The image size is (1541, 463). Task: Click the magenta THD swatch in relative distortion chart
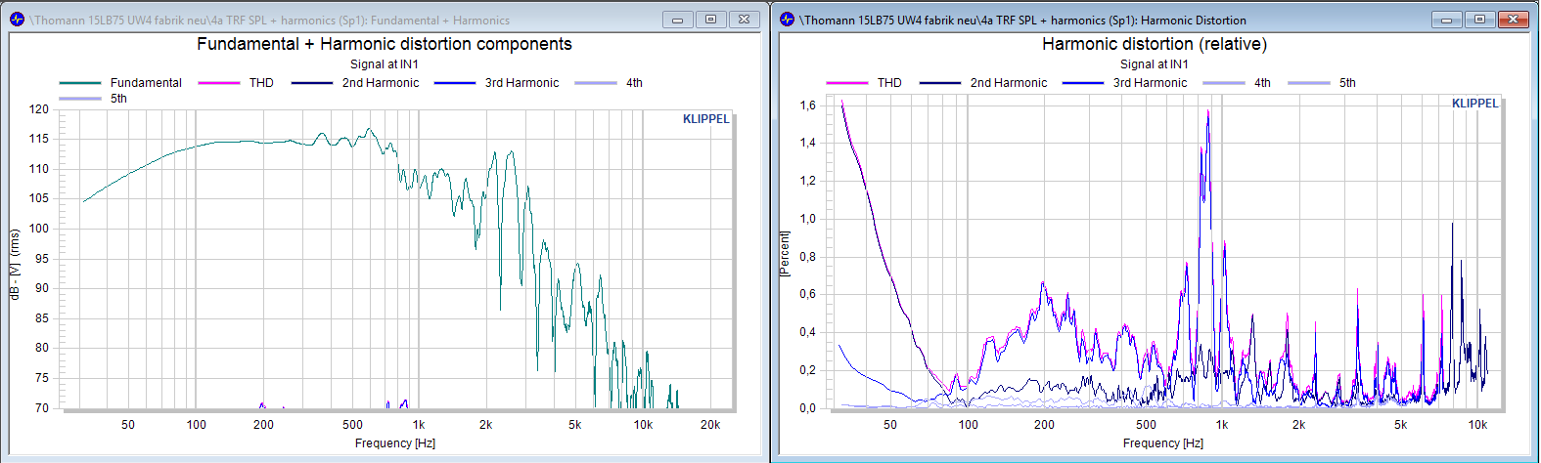pos(847,83)
